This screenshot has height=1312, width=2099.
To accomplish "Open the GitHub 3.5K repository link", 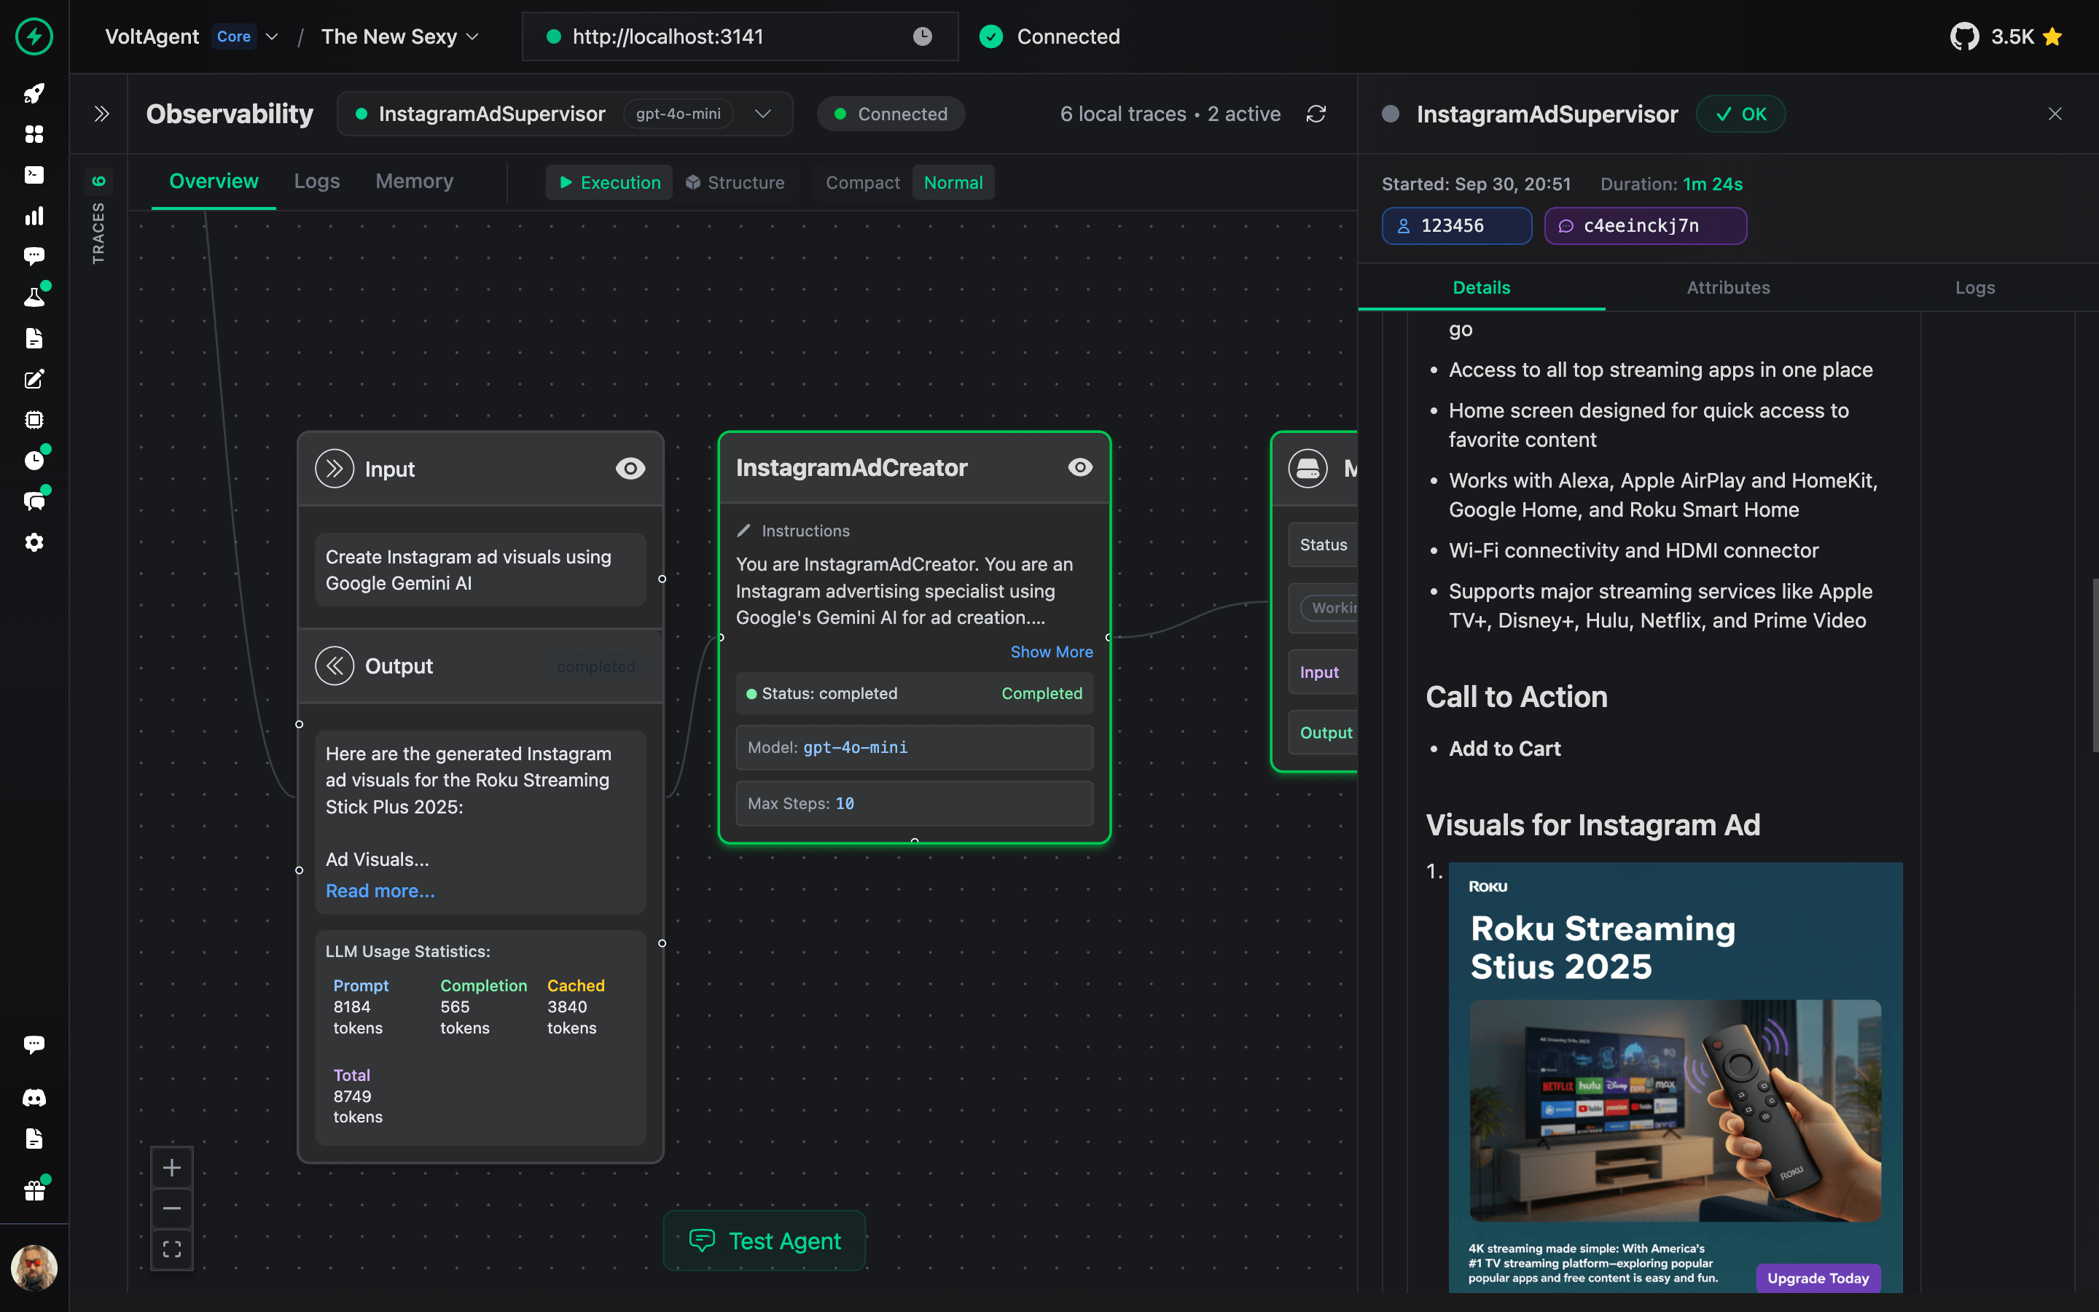I will pos(2004,36).
